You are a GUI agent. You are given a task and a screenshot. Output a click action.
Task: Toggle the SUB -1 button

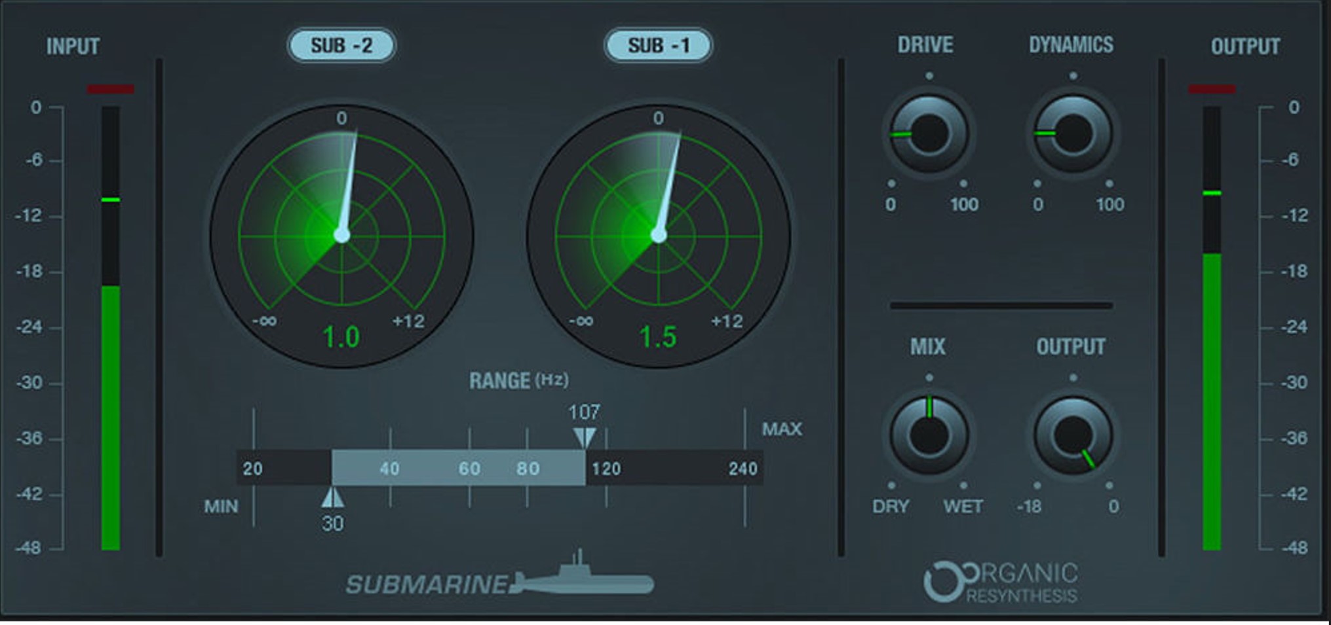tap(658, 46)
